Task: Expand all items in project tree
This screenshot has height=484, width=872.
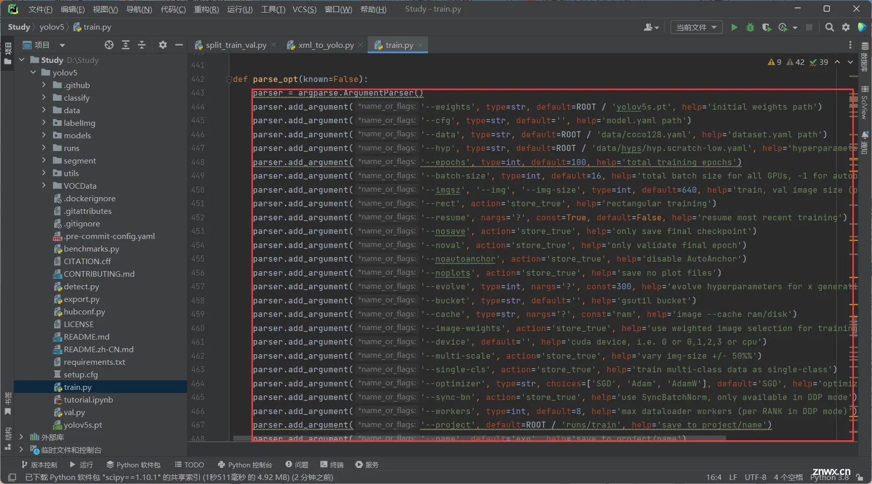Action: [x=126, y=45]
